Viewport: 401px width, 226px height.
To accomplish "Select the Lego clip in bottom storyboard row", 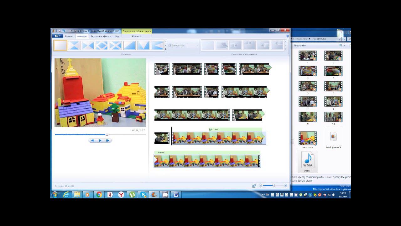I will pos(207,161).
